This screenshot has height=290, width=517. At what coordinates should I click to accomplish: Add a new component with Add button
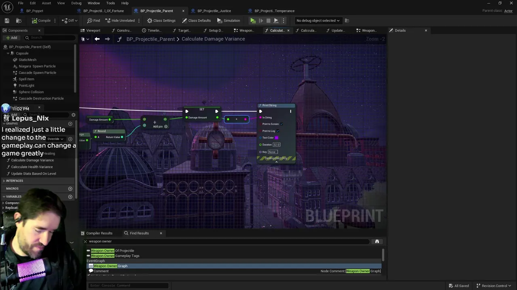11,38
